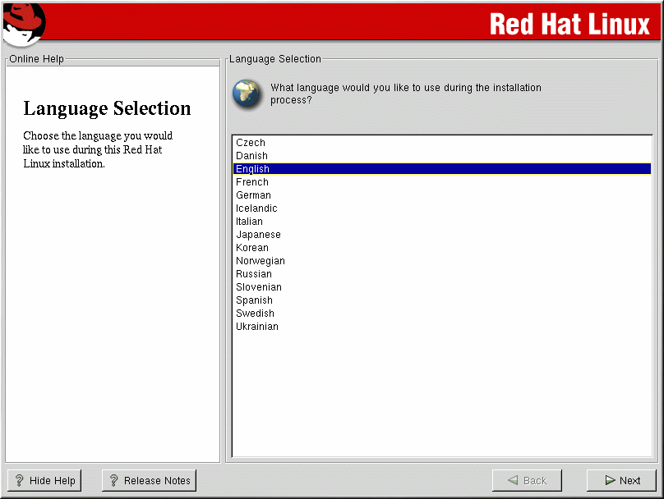Choose Norwegian from the list
The height and width of the screenshot is (499, 664).
point(260,261)
